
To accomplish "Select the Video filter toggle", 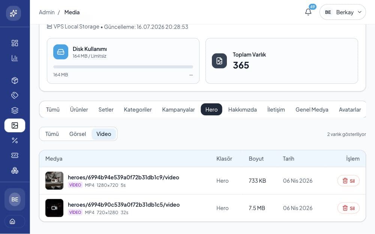I will (104, 134).
